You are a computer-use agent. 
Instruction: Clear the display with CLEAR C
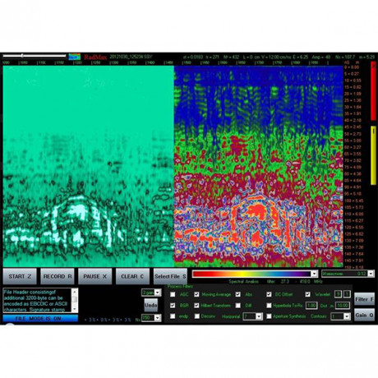[132, 276]
